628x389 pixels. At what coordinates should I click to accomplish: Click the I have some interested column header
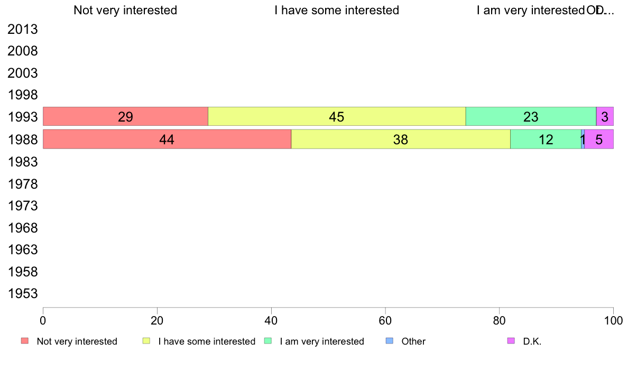pos(337,10)
